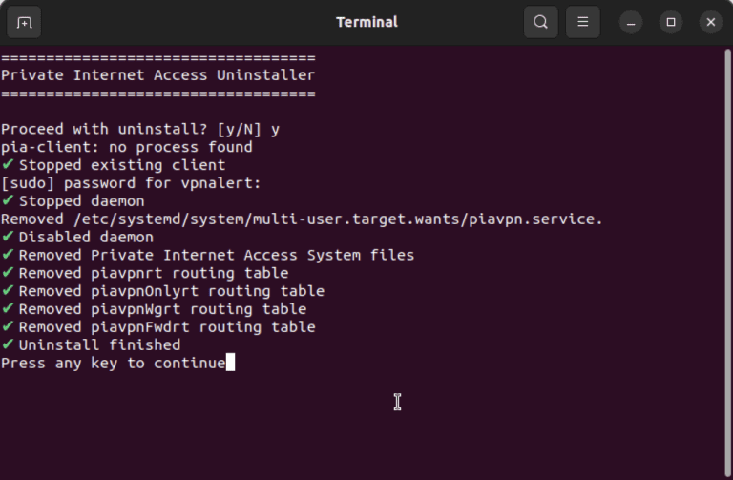
Task: Click the Terminal title in header bar
Action: (x=366, y=22)
